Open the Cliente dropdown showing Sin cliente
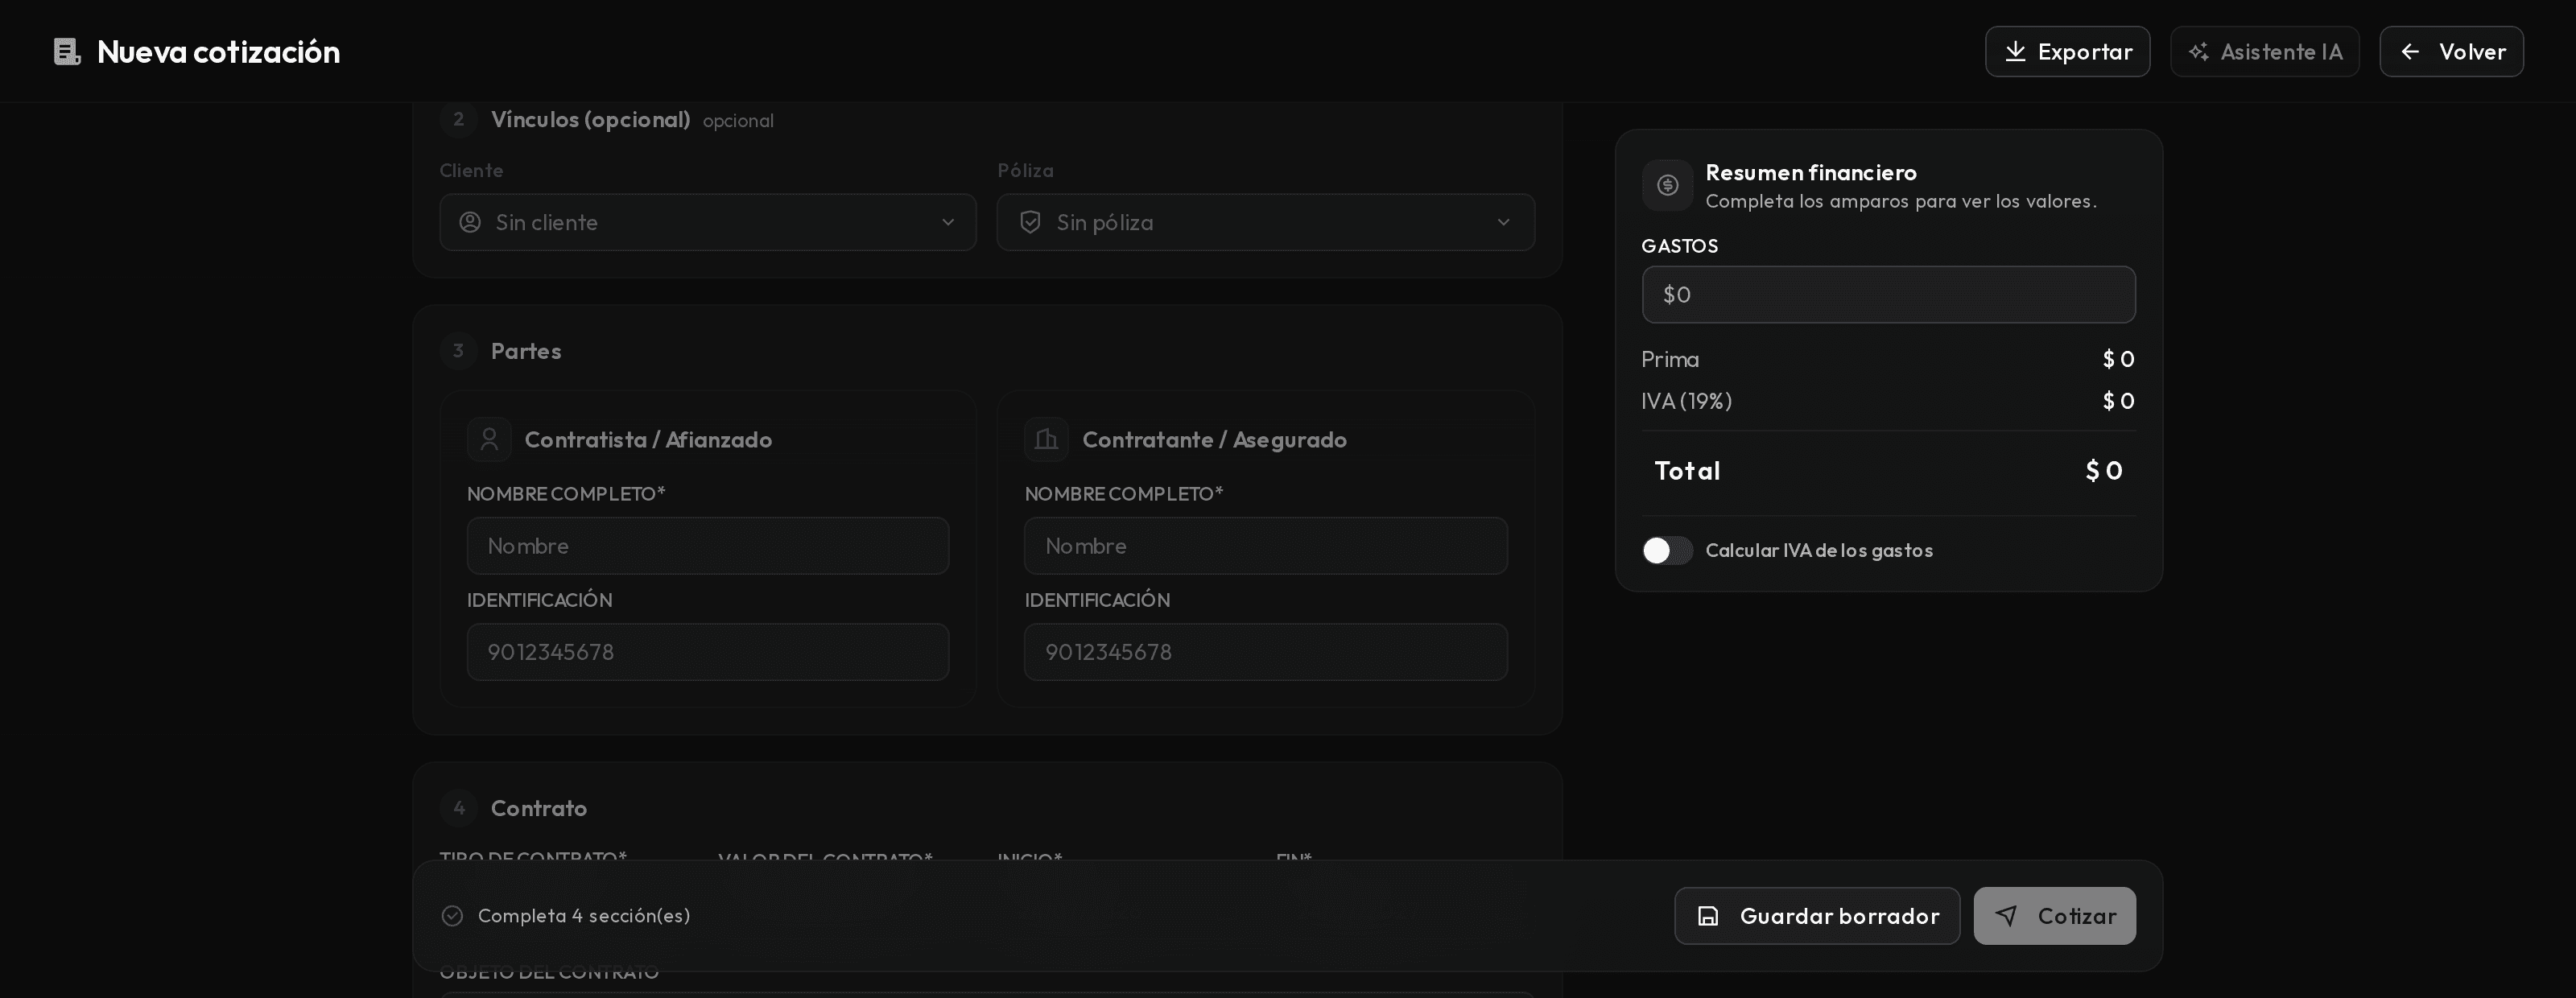This screenshot has width=2576, height=998. pos(708,222)
